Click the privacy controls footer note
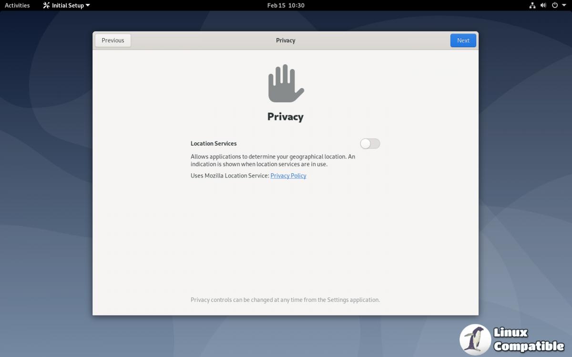This screenshot has height=357, width=572. (x=285, y=300)
